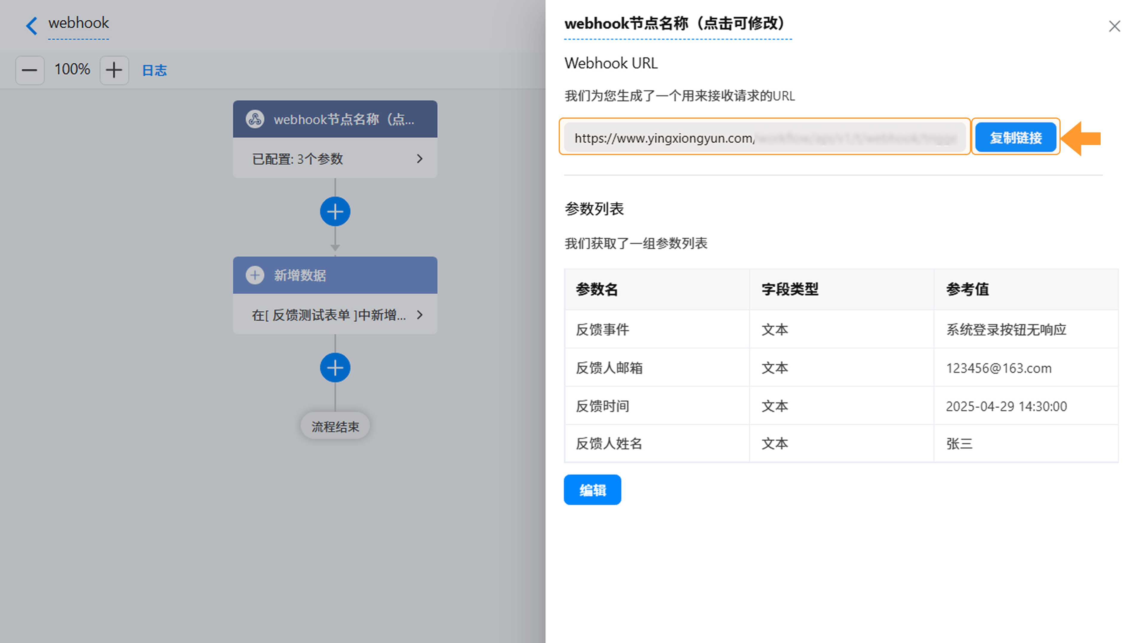Screen dimensions: 1146x643
Task: Click the 123456@163.com reference value
Action: click(999, 368)
